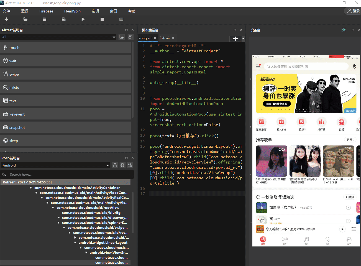Click the Poco inspect refresh icon
The width and height of the screenshot is (361, 266).
122,165
